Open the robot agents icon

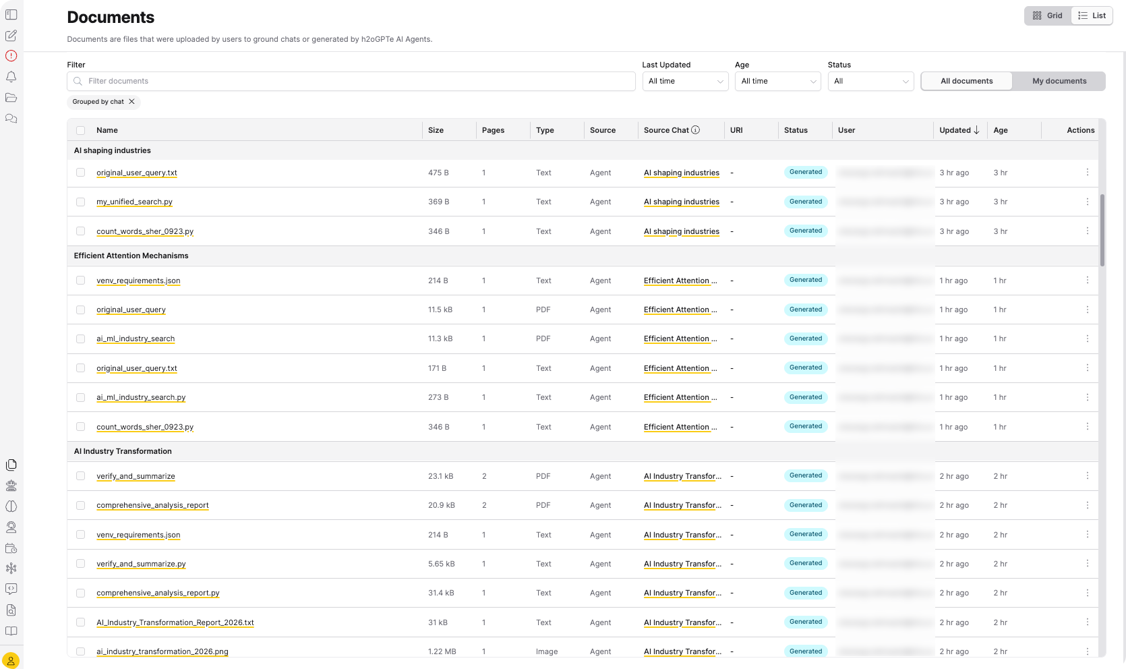pyautogui.click(x=11, y=486)
